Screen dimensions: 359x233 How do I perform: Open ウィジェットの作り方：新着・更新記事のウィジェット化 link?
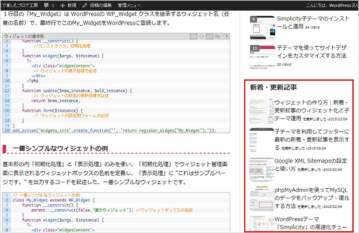[312, 111]
